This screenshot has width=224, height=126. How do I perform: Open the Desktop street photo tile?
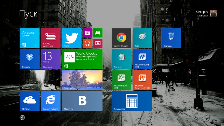(40, 80)
